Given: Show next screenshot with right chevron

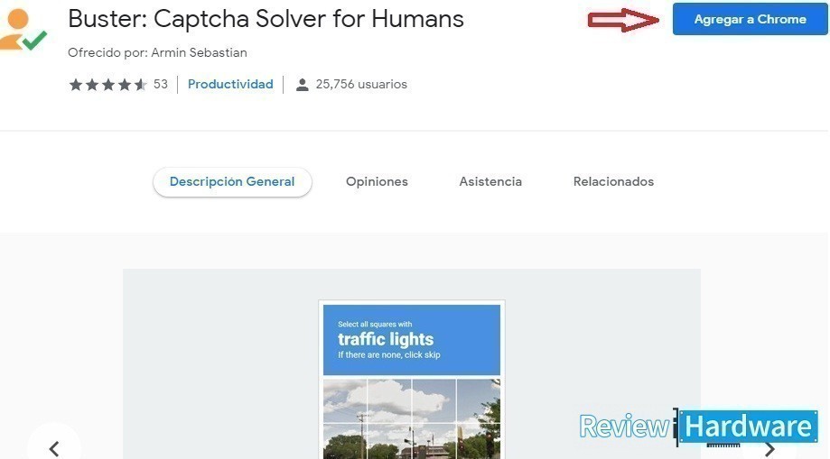Looking at the screenshot, I should click(x=769, y=448).
